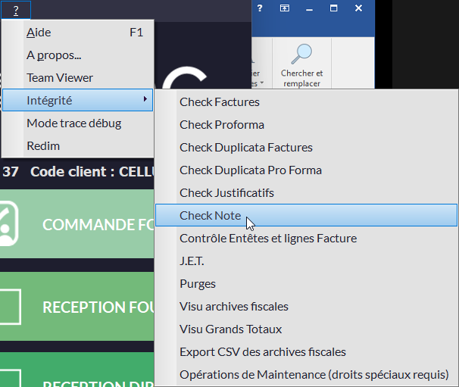Choose Check Duplicata Factures
The height and width of the screenshot is (387, 459).
click(x=246, y=148)
